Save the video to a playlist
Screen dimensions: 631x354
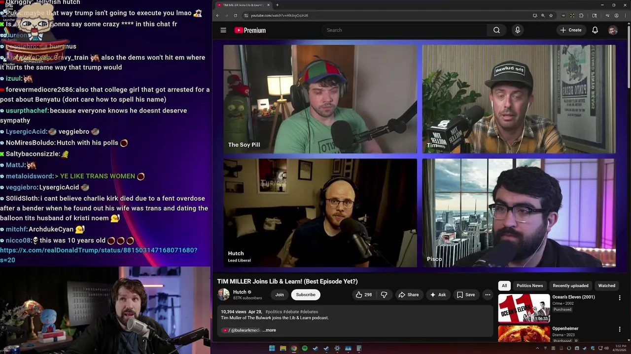(466, 295)
